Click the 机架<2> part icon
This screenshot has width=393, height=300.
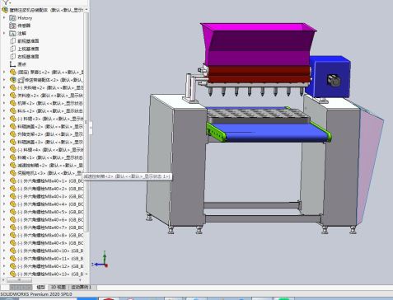pyautogui.click(x=13, y=103)
